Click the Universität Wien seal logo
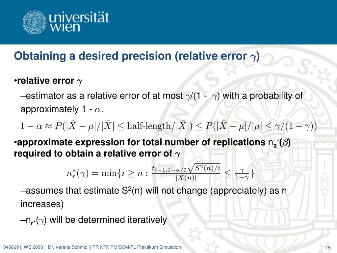337x253 pixels. (34, 22)
